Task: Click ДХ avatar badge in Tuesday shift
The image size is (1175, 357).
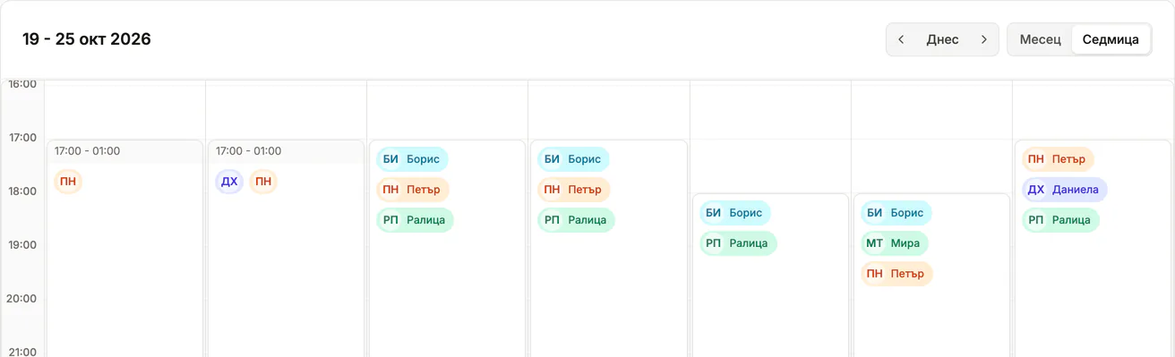Action: pyautogui.click(x=229, y=183)
